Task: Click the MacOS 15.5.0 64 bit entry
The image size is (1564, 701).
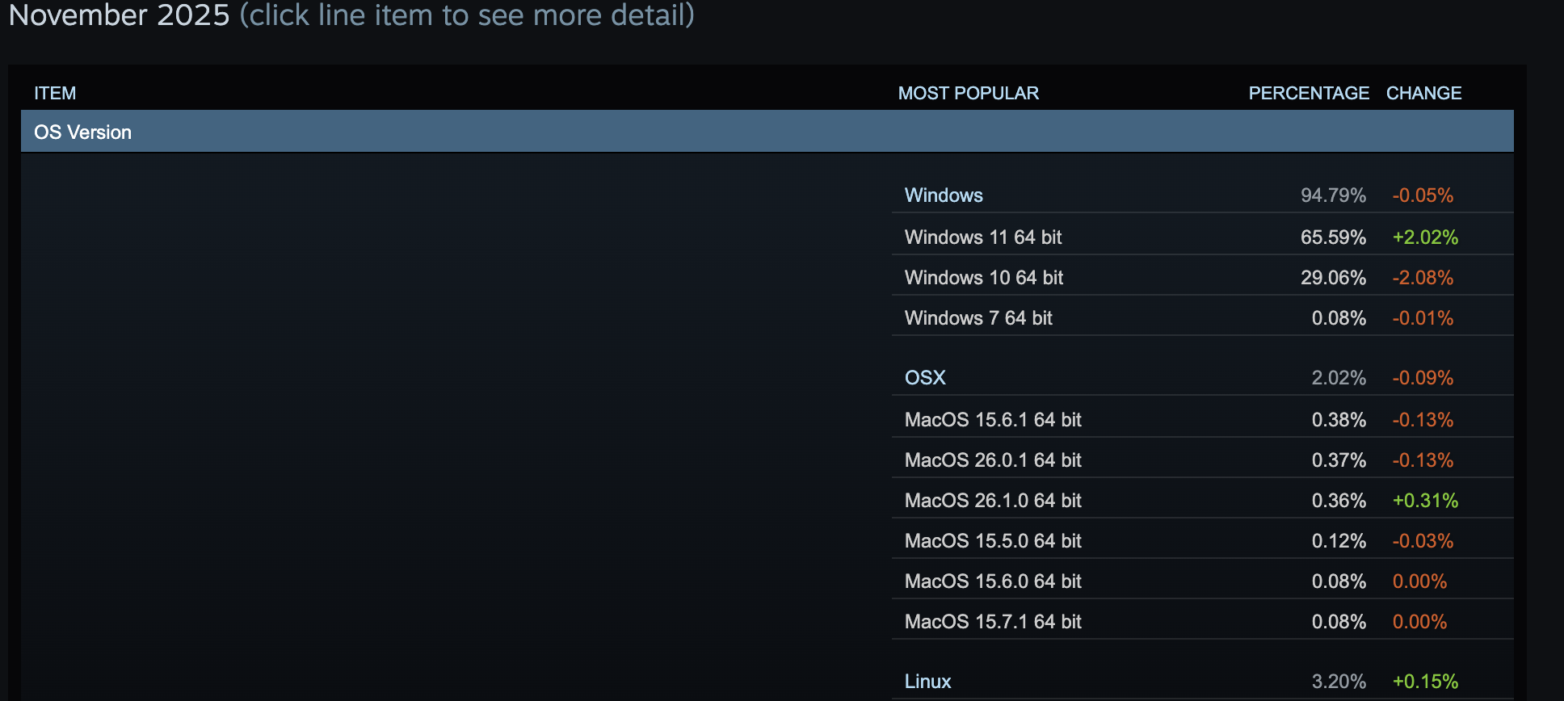Action: click(992, 541)
